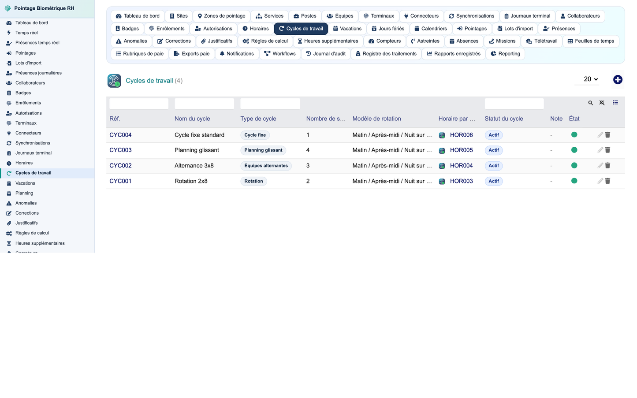Open the Zones de pointage tab
Image resolution: width=637 pixels, height=398 pixels.
coord(221,16)
